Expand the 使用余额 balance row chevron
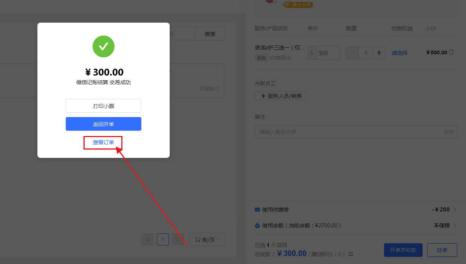Viewport: 466px width, 264px height. point(455,225)
